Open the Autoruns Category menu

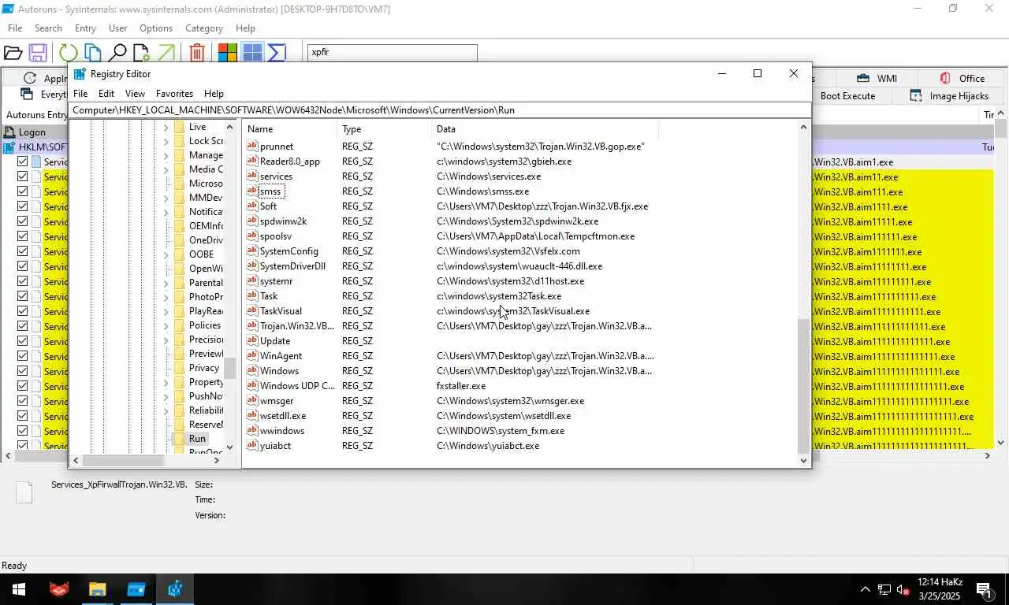(204, 28)
